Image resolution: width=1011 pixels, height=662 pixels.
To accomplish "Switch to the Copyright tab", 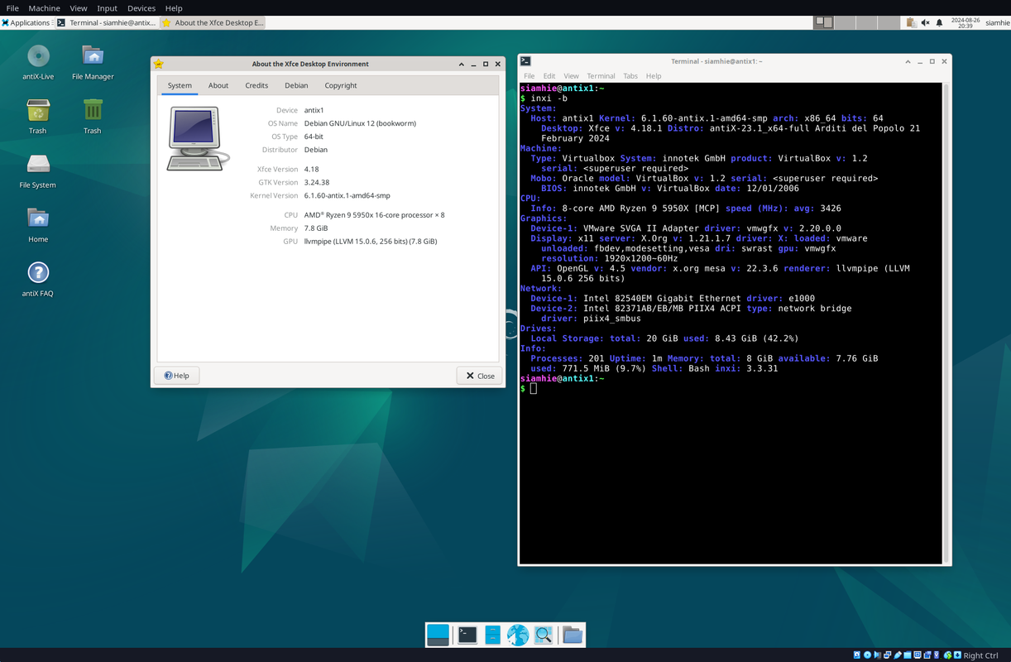I will pyautogui.click(x=341, y=85).
